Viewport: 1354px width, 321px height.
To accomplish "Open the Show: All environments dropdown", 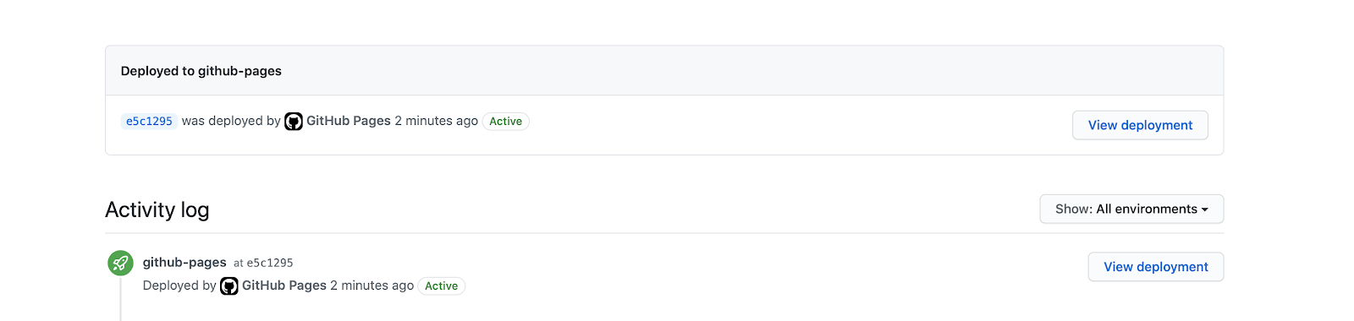I will (x=1131, y=209).
